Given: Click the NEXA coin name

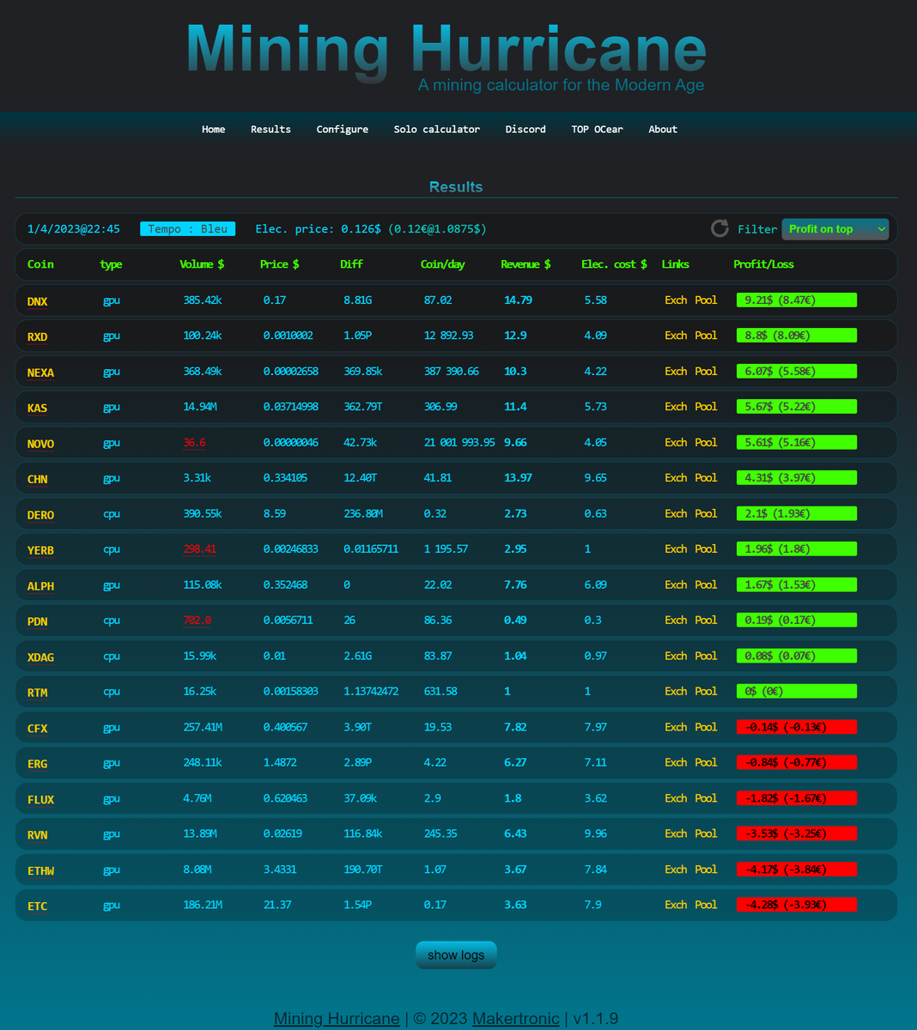Looking at the screenshot, I should click(40, 373).
